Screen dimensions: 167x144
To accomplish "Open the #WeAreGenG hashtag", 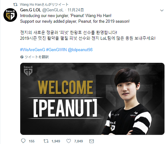I will (x=33, y=50).
